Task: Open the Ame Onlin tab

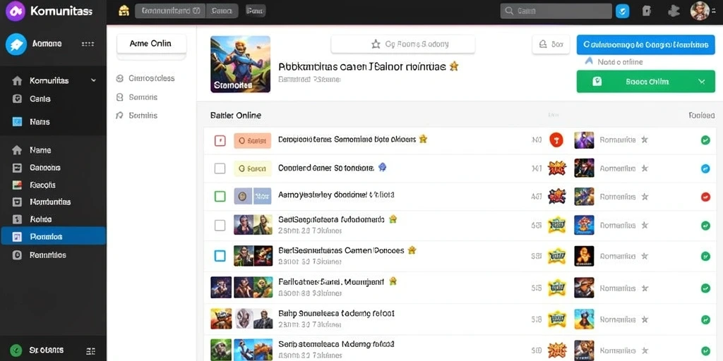Action: [x=151, y=44]
